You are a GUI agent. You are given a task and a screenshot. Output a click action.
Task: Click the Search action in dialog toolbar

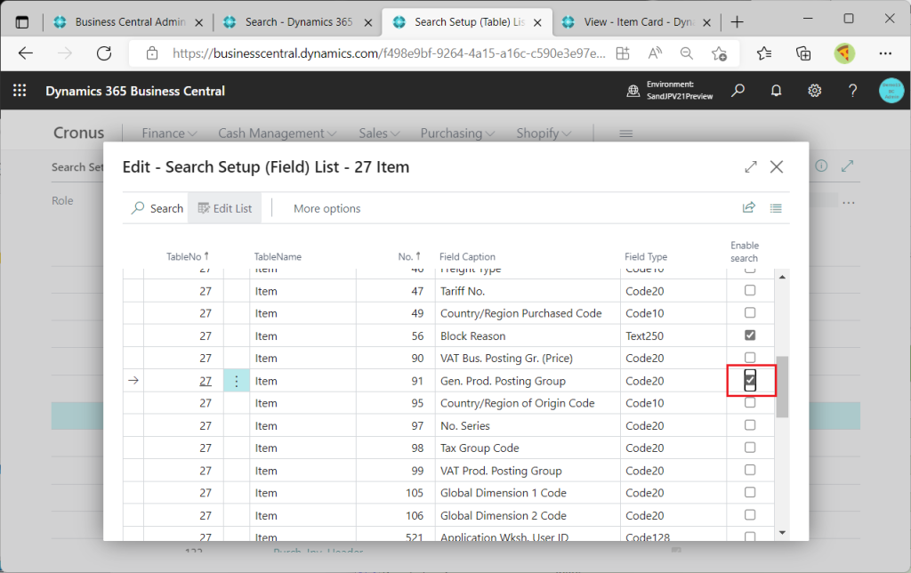tap(157, 208)
